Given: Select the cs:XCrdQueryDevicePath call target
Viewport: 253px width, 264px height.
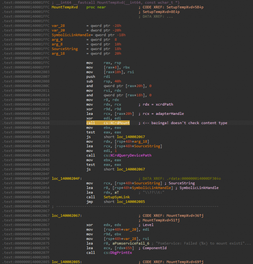Looking at the screenshot, I should coord(128,155).
